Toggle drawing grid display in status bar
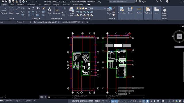Image resolution: width=184 pixels, height=103 pixels. tap(103, 101)
